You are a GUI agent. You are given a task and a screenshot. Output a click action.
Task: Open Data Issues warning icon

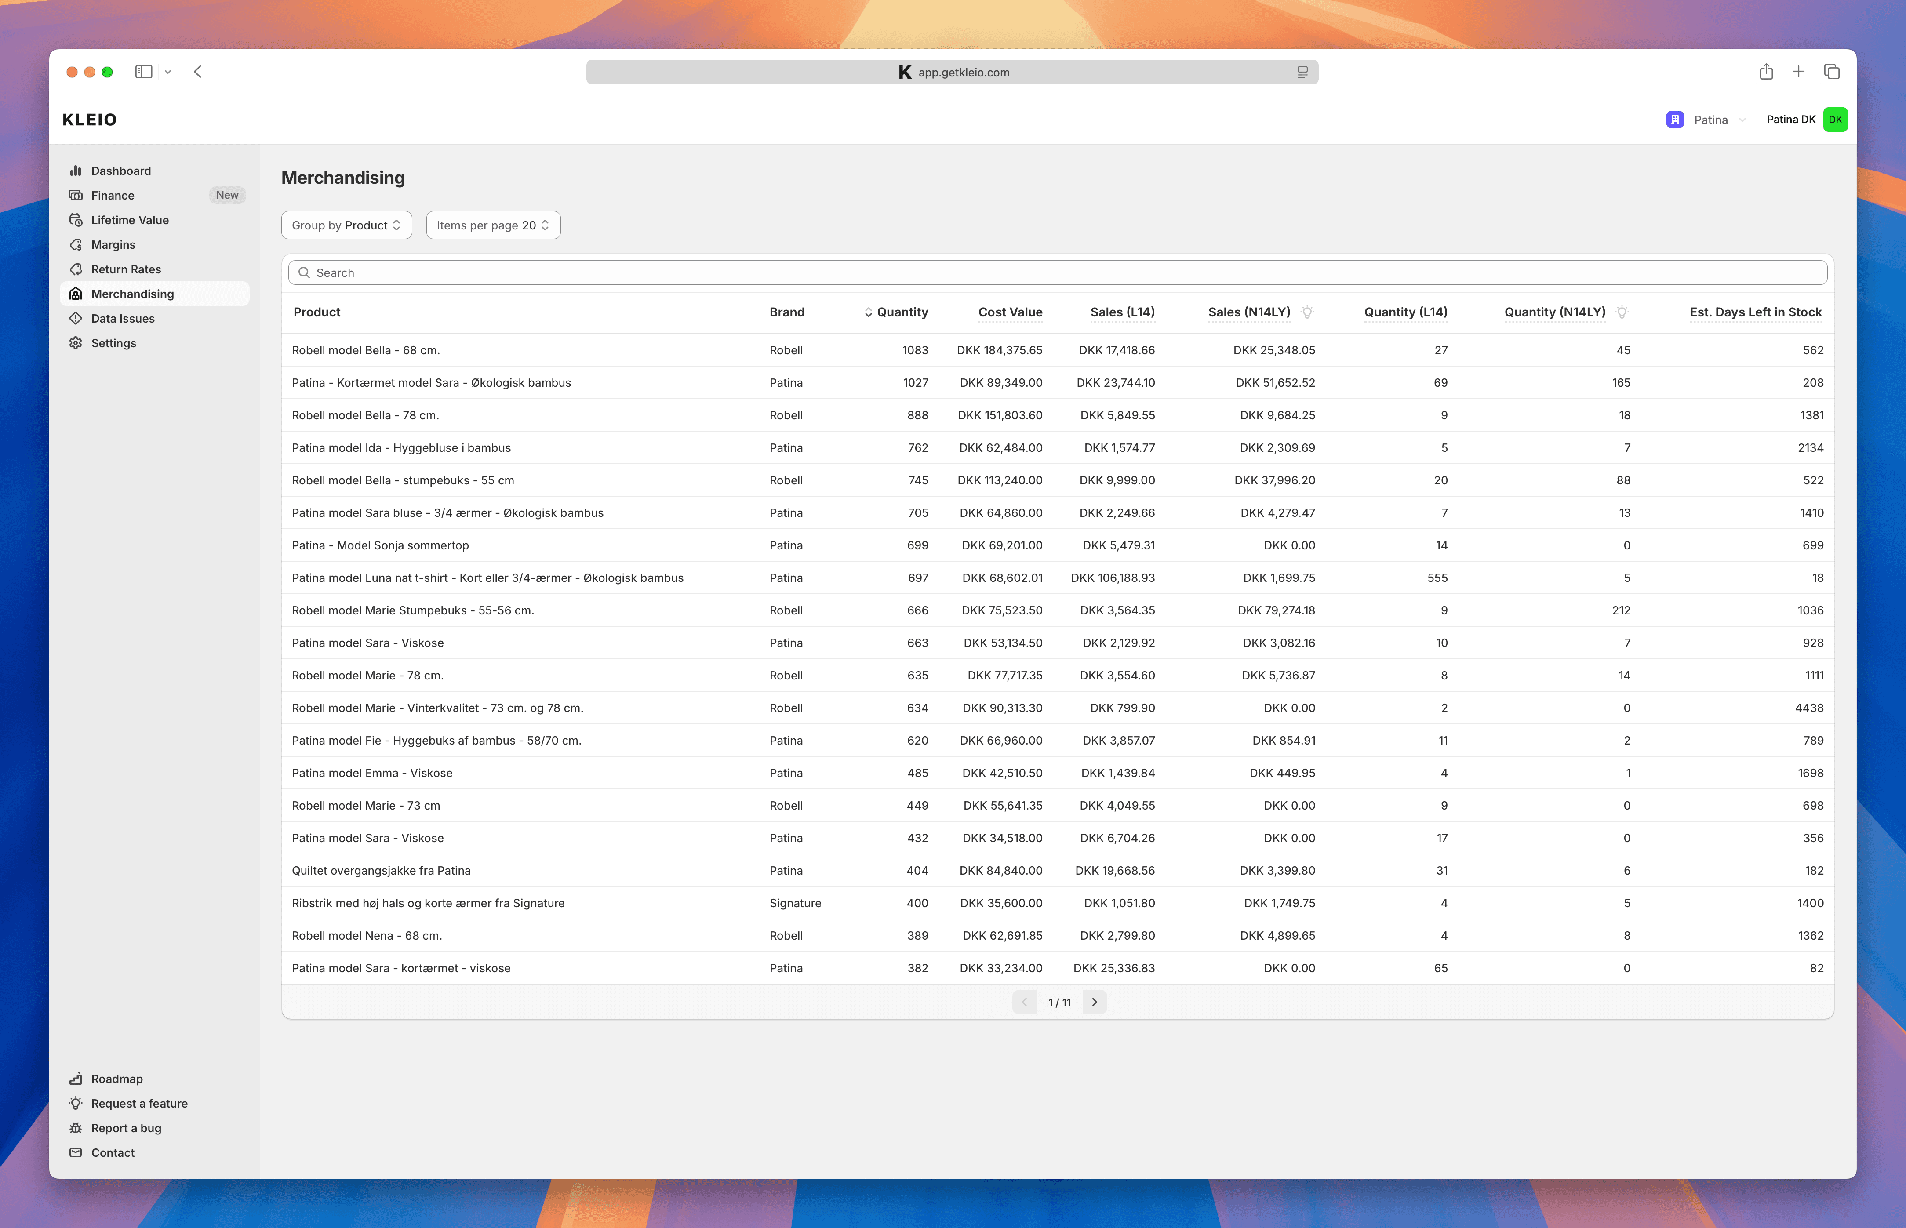tap(76, 318)
